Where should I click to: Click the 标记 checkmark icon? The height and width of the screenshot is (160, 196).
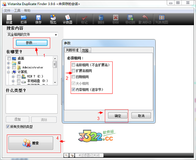[84, 18]
